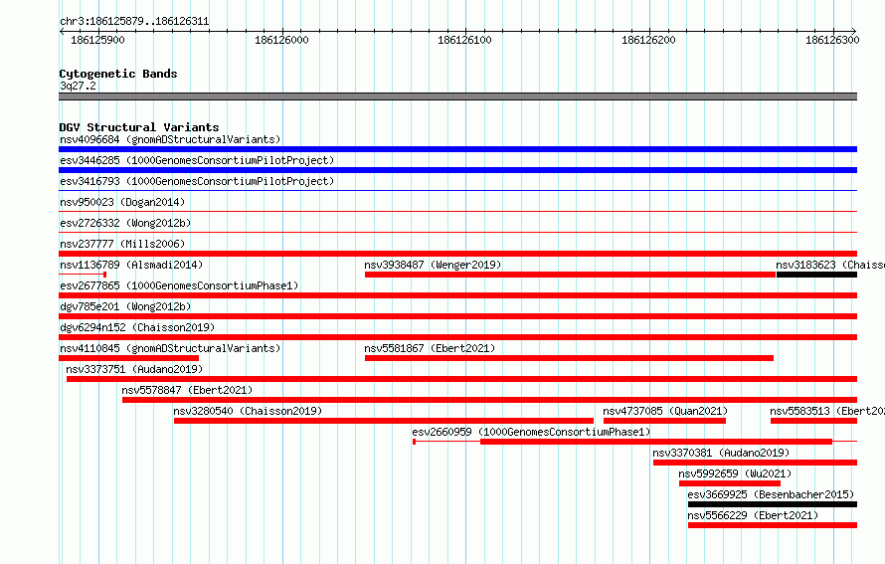Click the gray 3q27.2 cytogenetic band bar
The image size is (885, 564).
coord(457,96)
